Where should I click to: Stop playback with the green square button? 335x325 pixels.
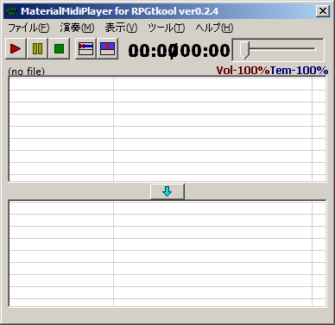[59, 48]
